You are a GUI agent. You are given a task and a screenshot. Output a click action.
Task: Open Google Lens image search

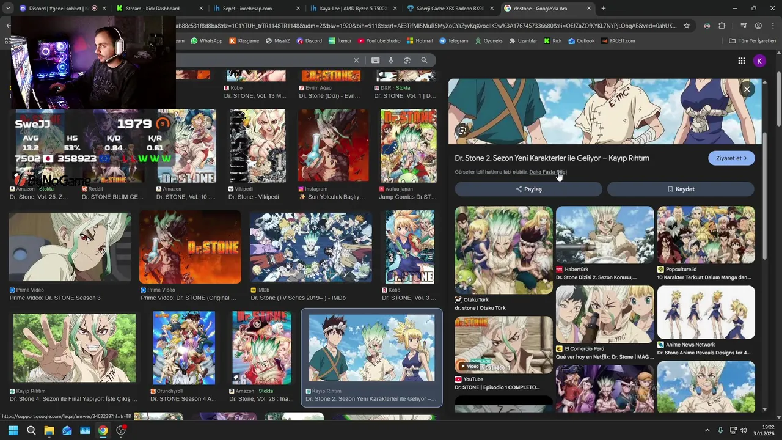click(407, 60)
